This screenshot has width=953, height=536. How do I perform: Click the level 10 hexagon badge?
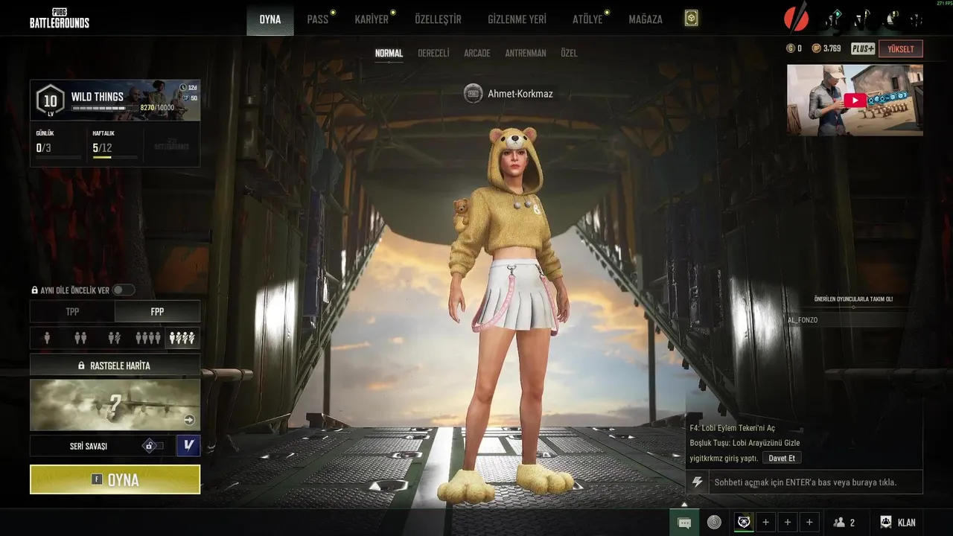point(50,100)
